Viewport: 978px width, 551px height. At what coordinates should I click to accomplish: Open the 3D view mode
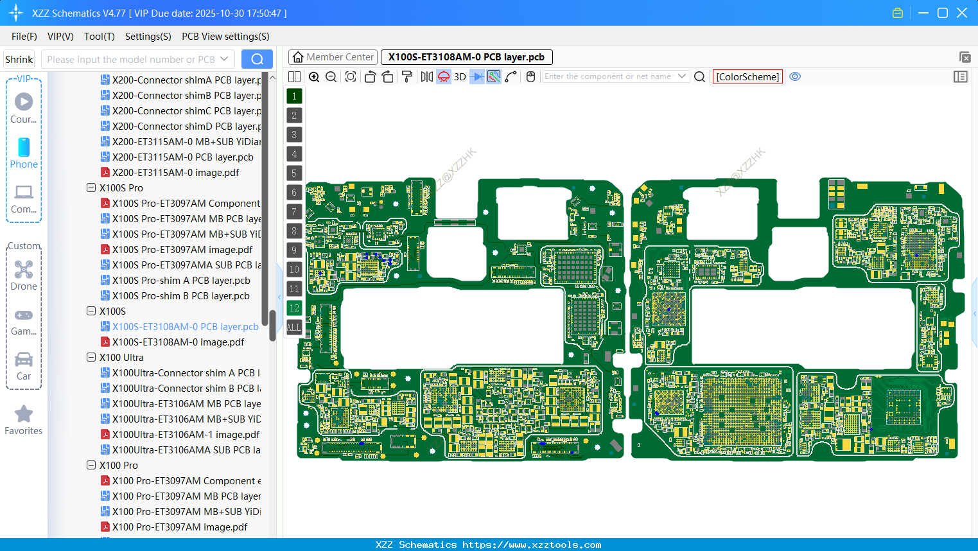[460, 76]
